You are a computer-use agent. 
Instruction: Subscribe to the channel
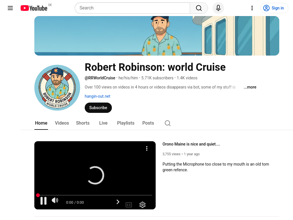pyautogui.click(x=98, y=108)
